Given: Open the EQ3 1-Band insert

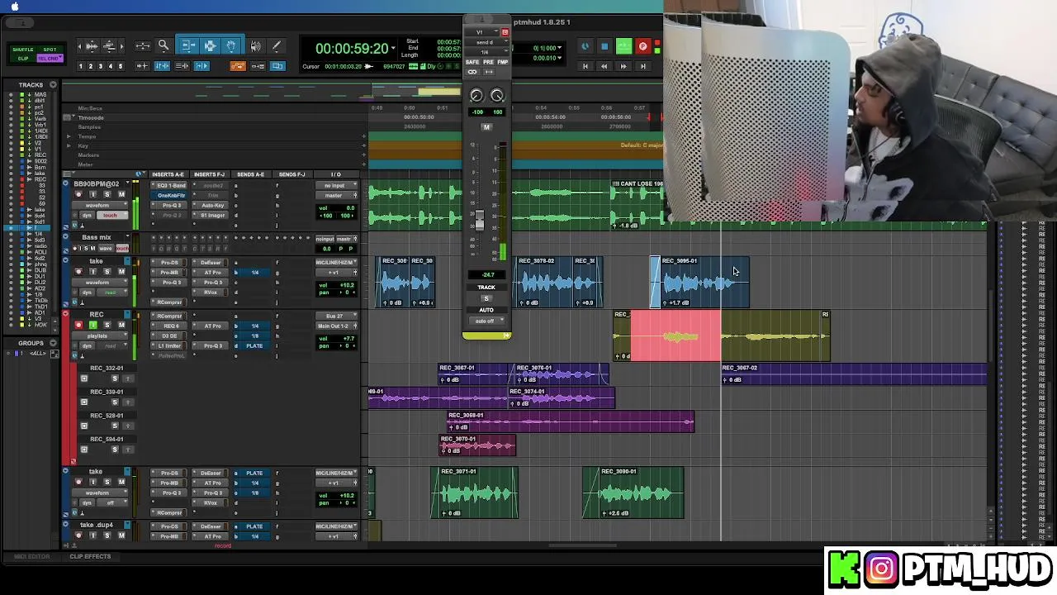Looking at the screenshot, I should (x=169, y=185).
